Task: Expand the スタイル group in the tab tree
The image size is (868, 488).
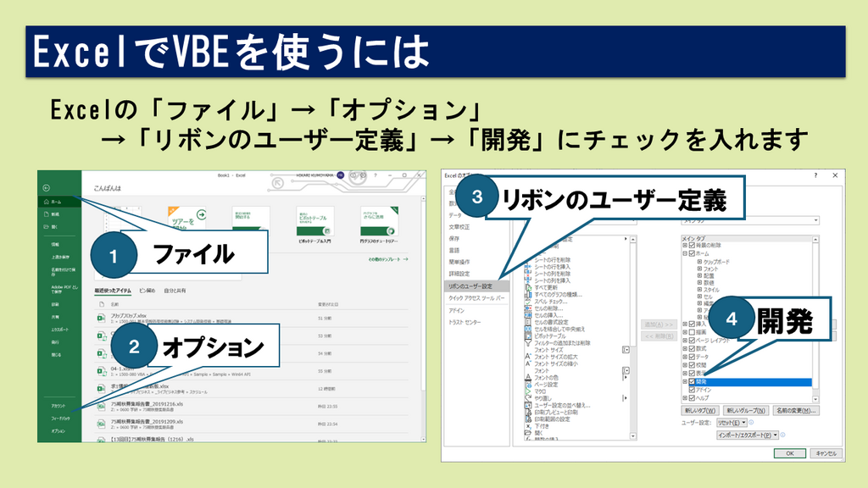Action: (699, 290)
